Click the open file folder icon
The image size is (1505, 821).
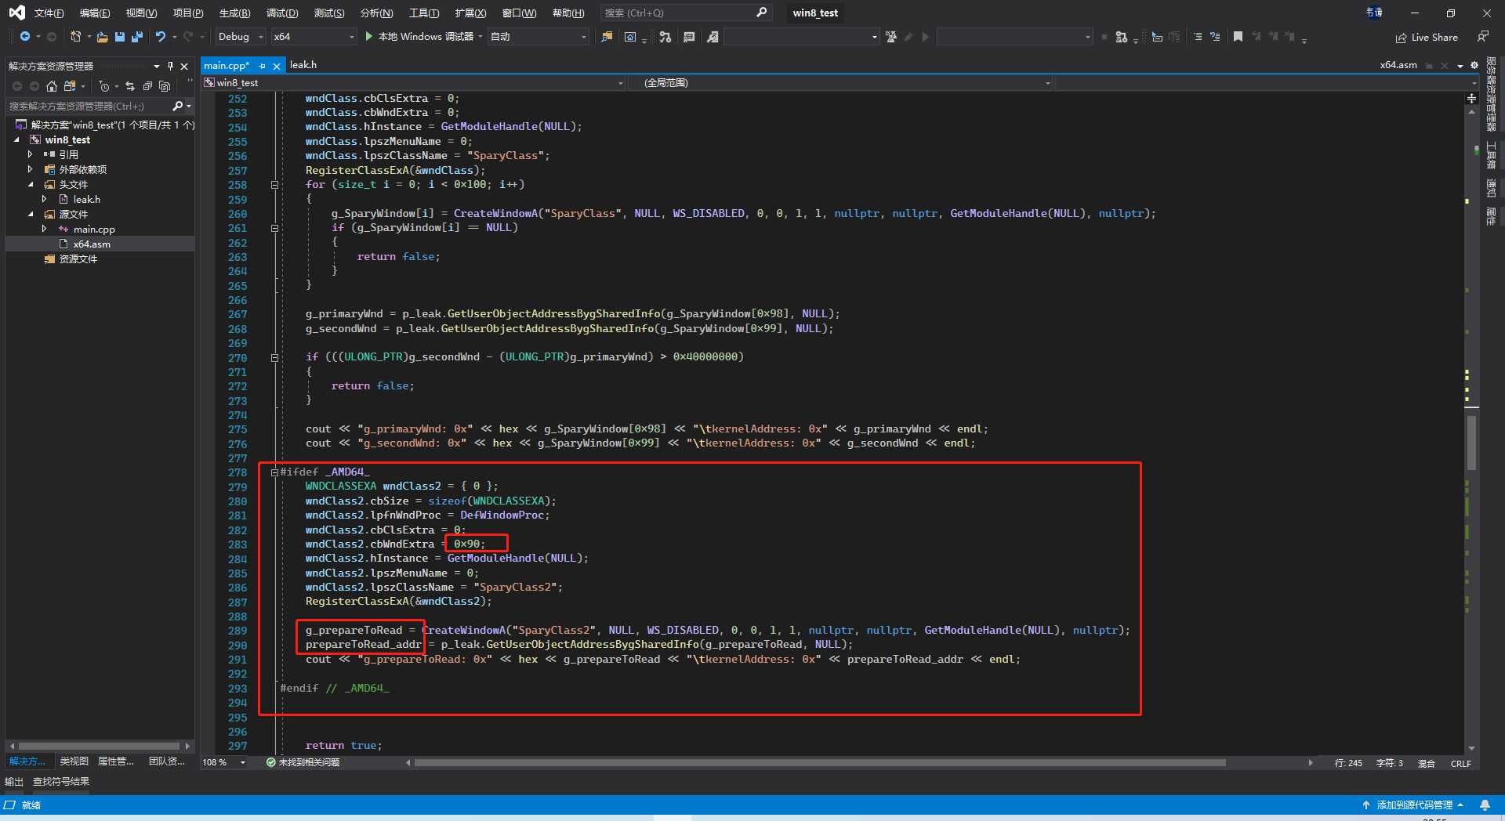tap(102, 37)
